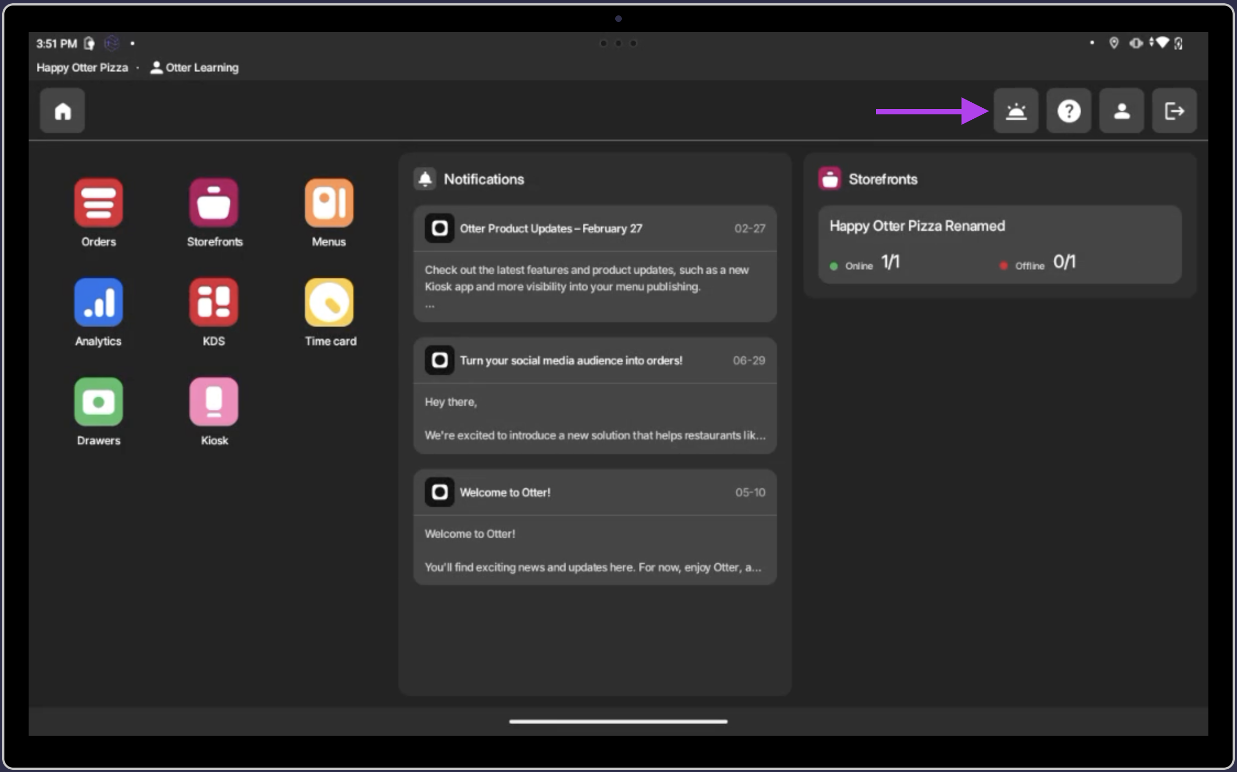Open the Orders app icon
Screen dimensions: 1237x772
pyautogui.click(x=98, y=203)
